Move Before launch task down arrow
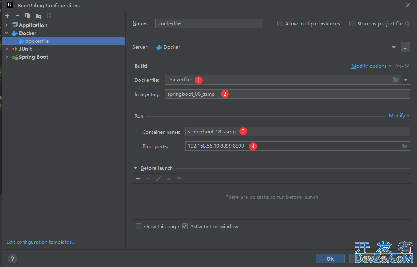This screenshot has height=267, width=417. pyautogui.click(x=179, y=179)
